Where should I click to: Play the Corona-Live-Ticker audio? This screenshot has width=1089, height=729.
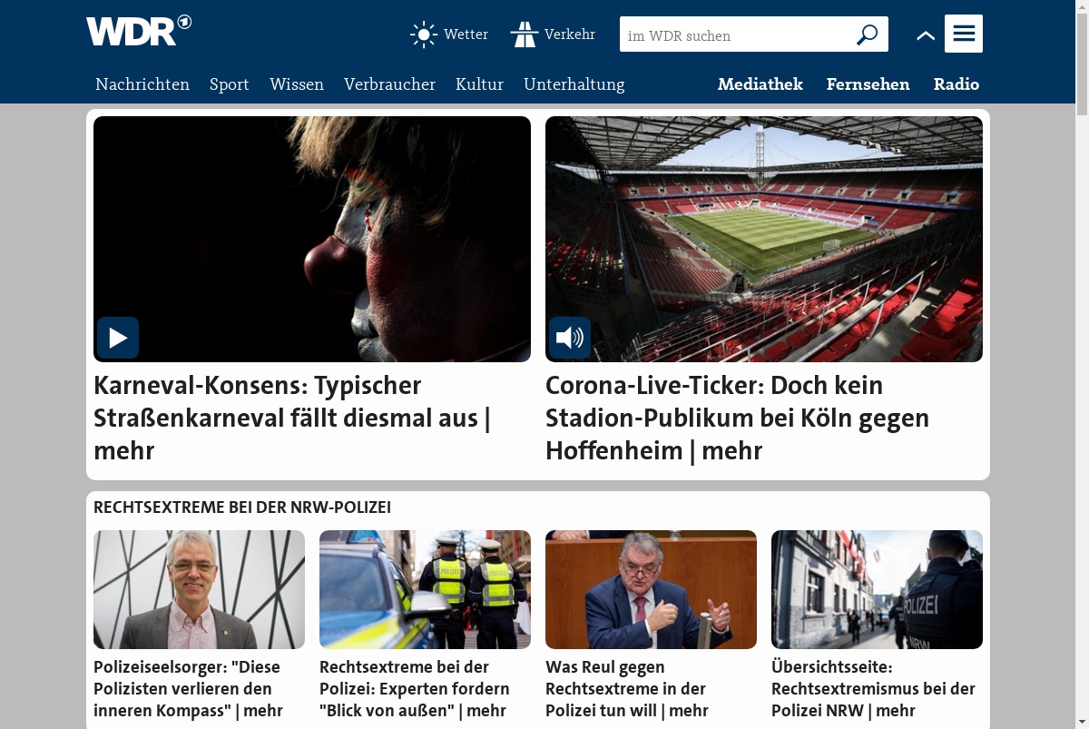point(570,338)
